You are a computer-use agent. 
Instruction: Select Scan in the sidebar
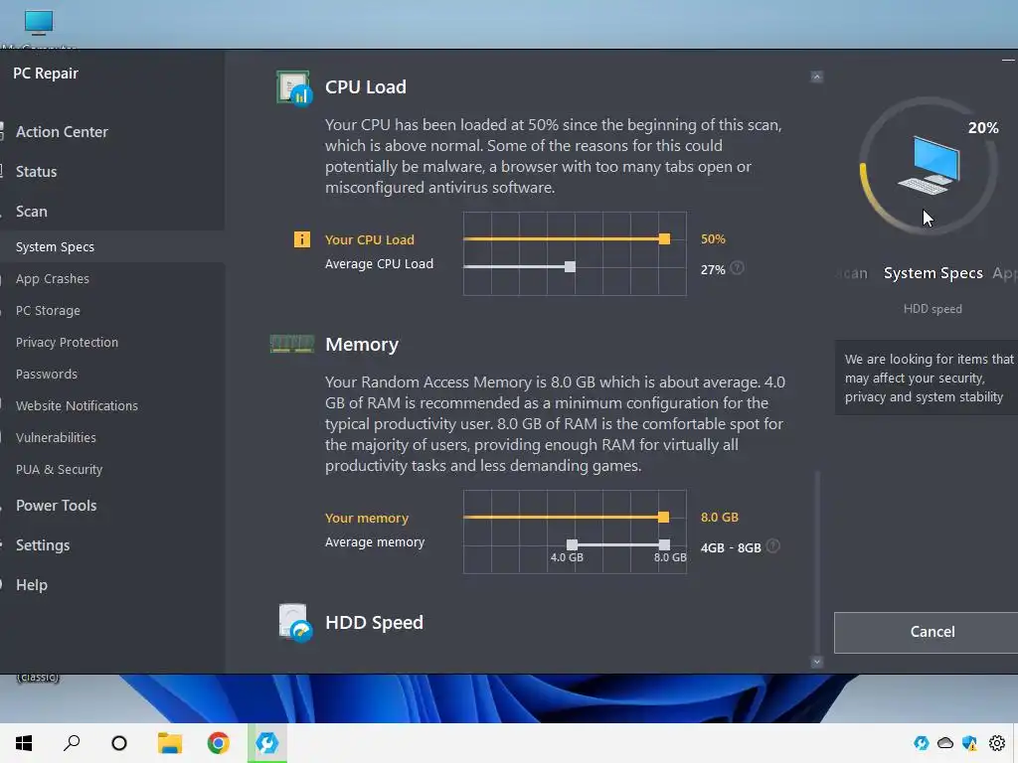[x=31, y=212]
